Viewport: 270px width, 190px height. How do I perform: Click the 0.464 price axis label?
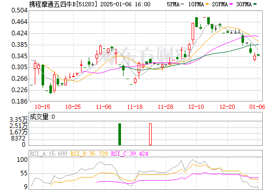pos(19,22)
